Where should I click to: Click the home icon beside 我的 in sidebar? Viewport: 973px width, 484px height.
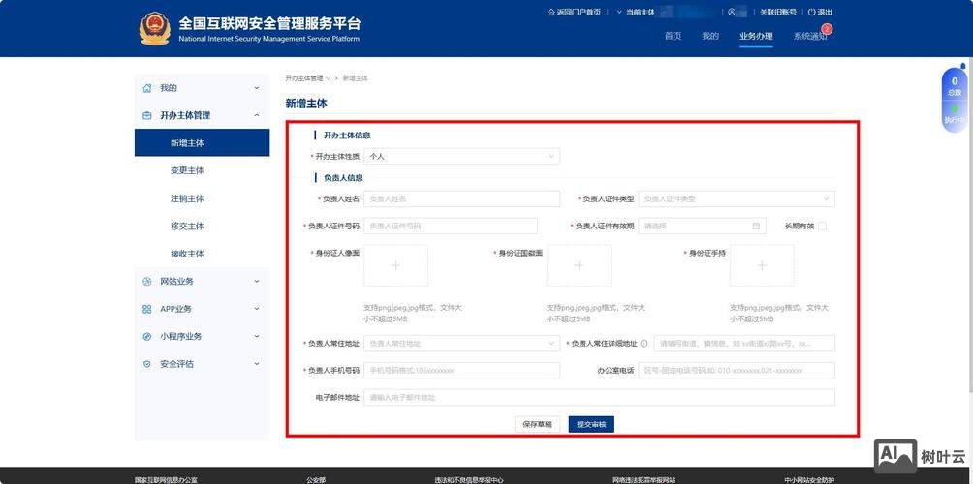tap(147, 88)
